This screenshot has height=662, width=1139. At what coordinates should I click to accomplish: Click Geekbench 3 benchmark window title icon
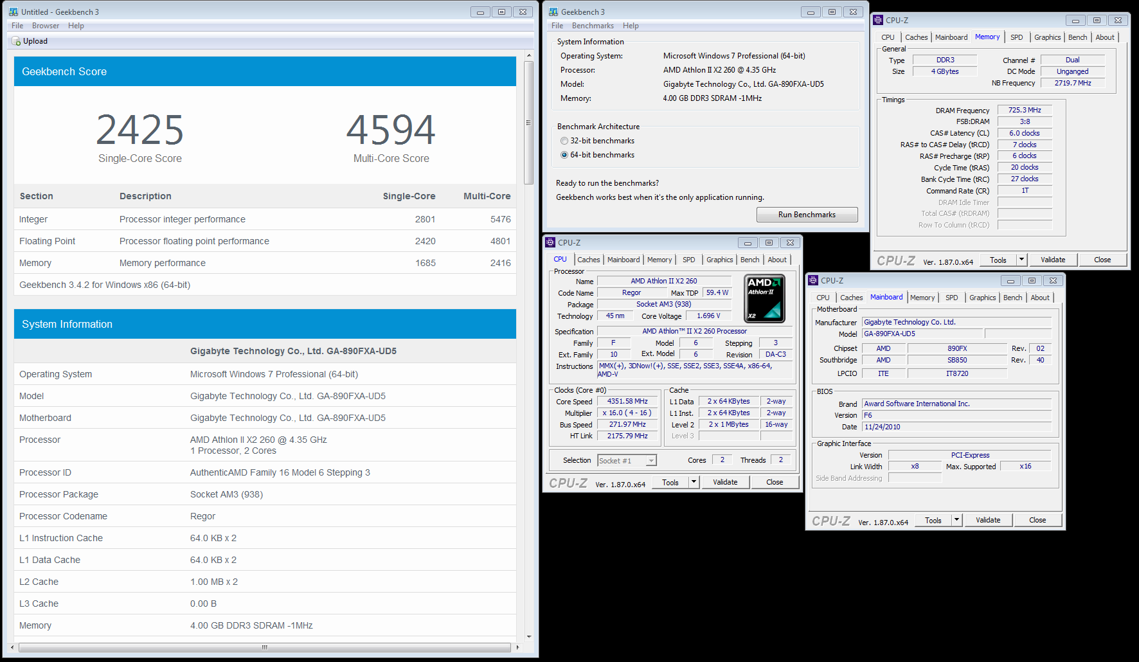tap(553, 12)
